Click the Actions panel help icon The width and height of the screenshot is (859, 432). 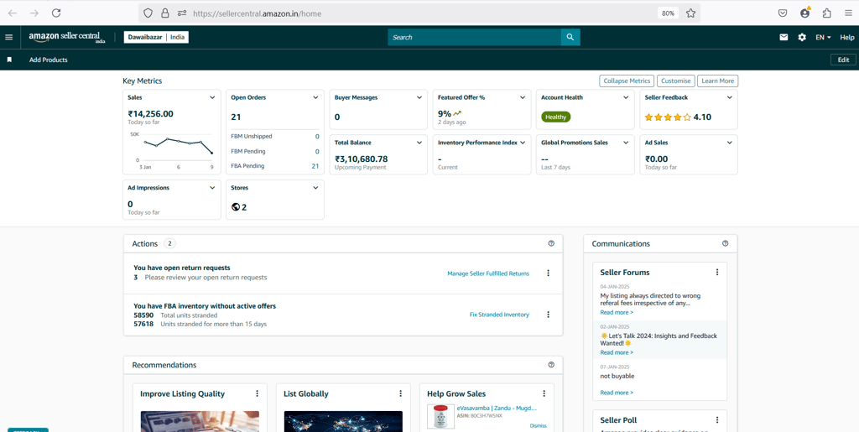(551, 243)
